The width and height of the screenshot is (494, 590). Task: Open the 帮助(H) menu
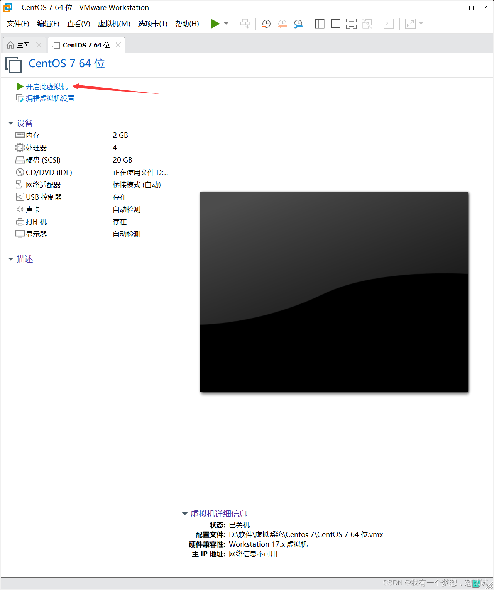(187, 24)
